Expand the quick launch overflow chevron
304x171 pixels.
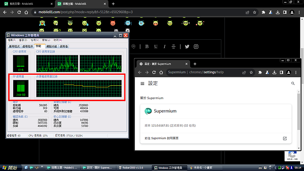click(42, 167)
